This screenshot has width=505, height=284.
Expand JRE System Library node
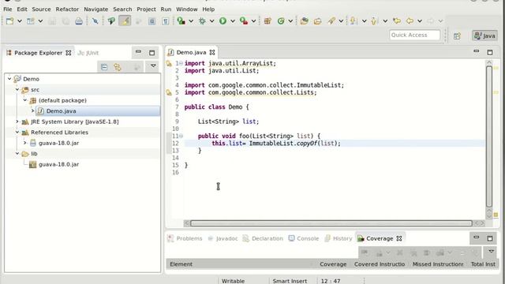[x=17, y=121]
